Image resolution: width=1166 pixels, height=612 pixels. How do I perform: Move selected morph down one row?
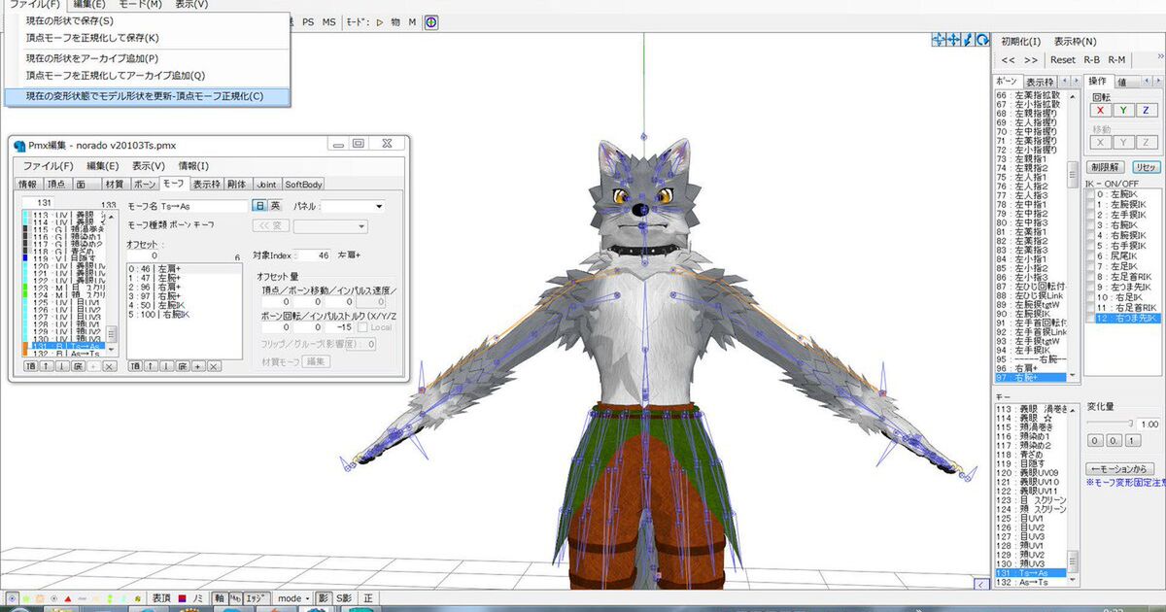coord(61,366)
